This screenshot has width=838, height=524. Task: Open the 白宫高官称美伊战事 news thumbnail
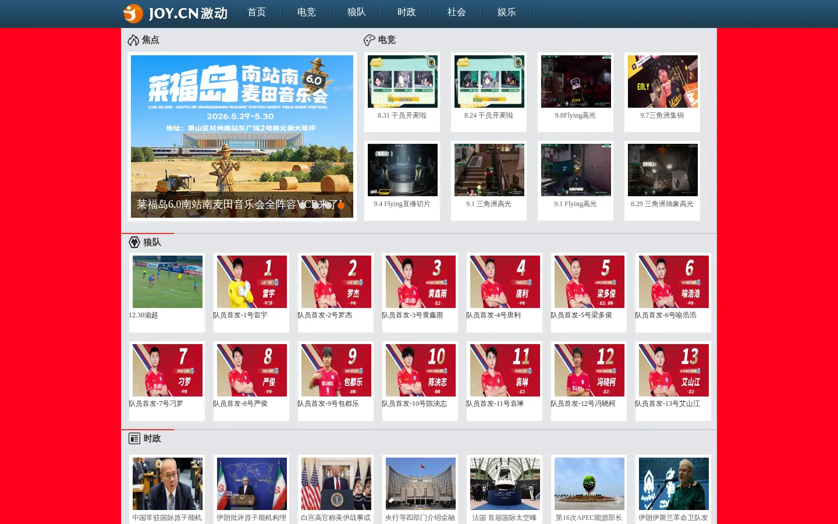[x=336, y=484]
